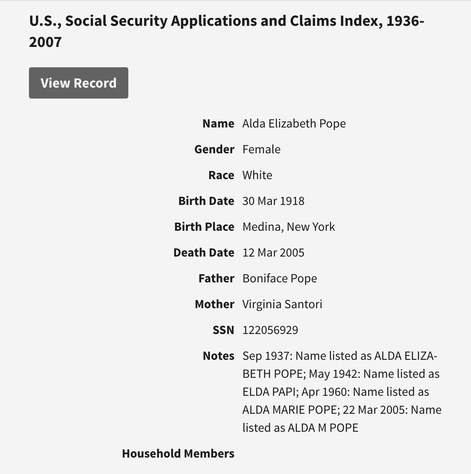Viewport: 471px width, 474px height.
Task: Click the Notes text about name listings
Action: 342,392
